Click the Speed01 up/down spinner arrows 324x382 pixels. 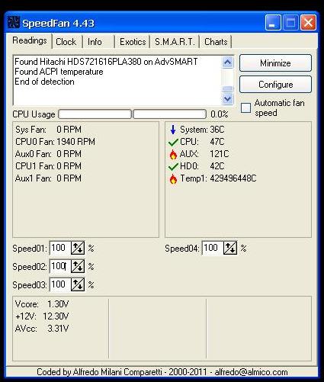78,248
